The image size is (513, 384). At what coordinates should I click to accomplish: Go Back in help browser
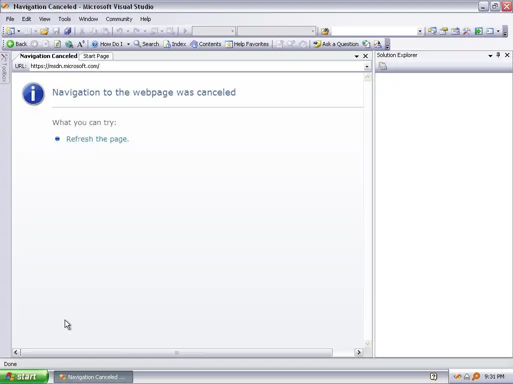17,44
